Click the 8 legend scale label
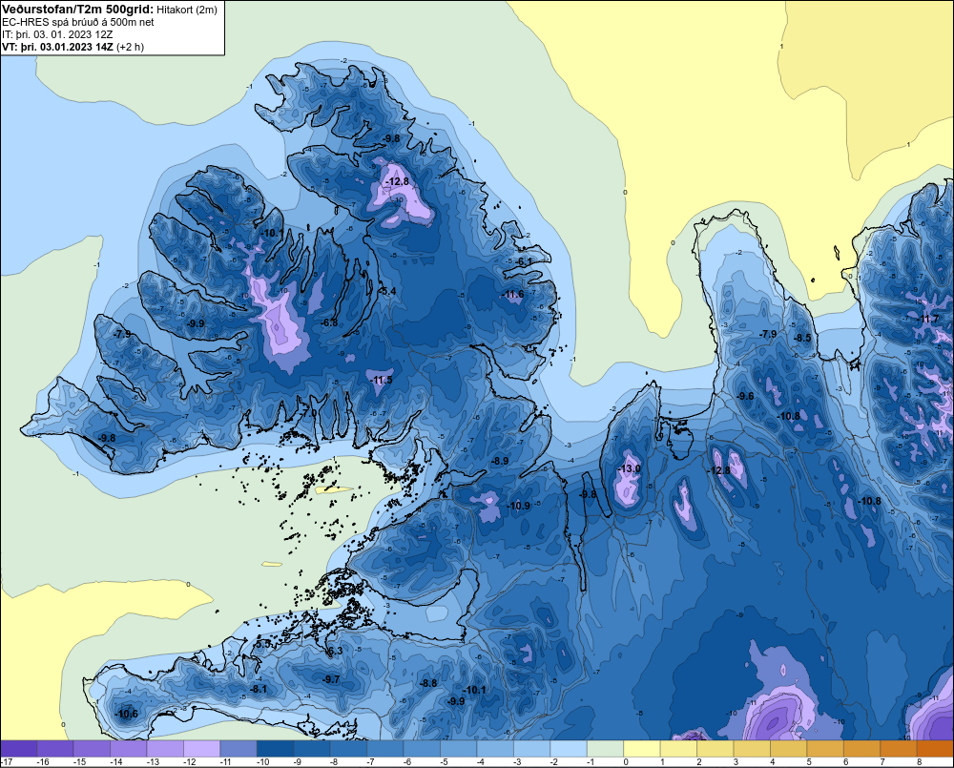954x768 pixels. 920,762
